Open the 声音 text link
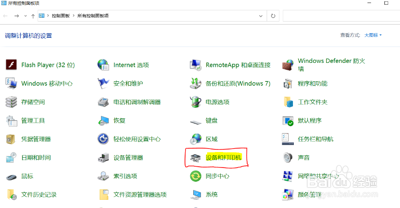400x208 pixels. (x=304, y=158)
